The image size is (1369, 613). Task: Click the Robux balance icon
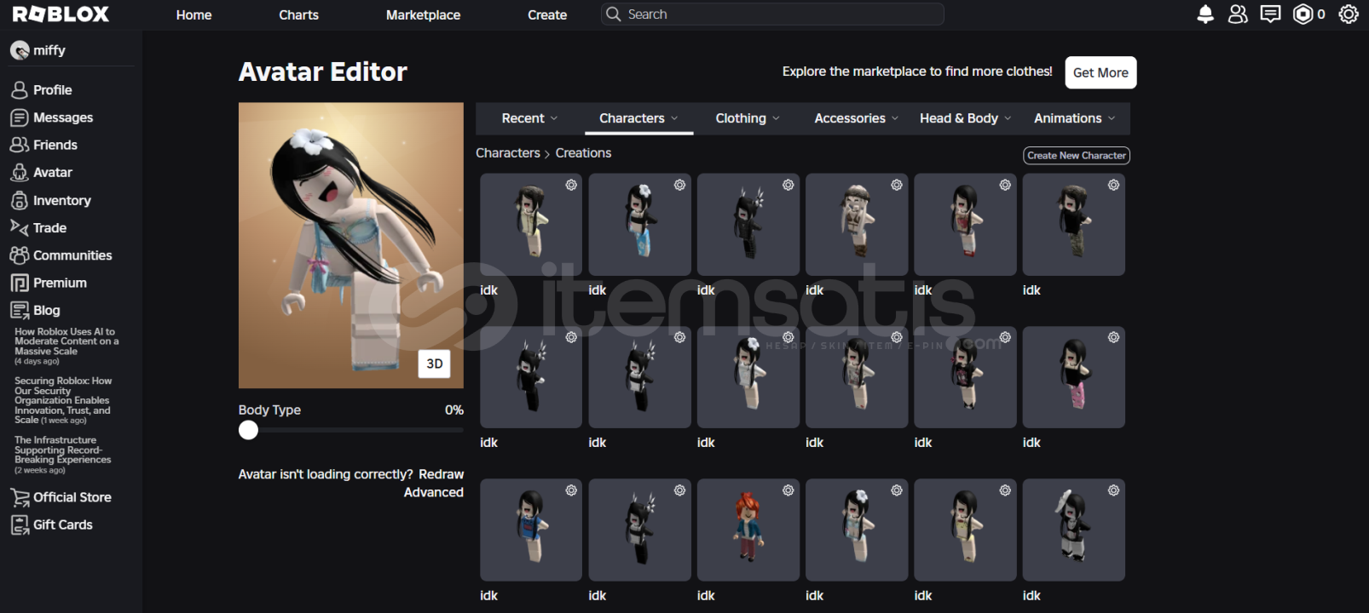pyautogui.click(x=1303, y=14)
